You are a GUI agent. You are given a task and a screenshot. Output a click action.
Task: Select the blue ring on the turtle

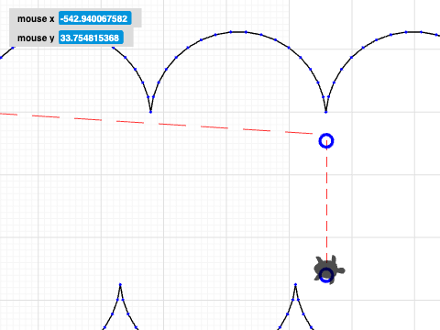point(326,275)
